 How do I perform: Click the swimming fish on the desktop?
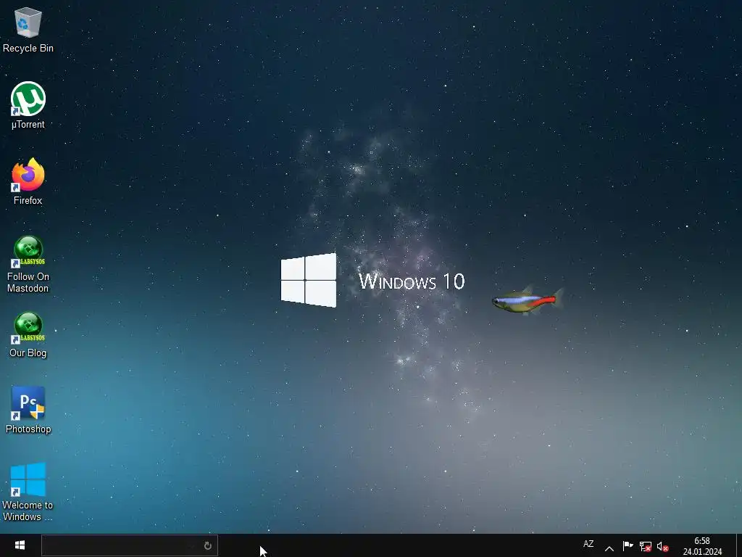(x=528, y=300)
